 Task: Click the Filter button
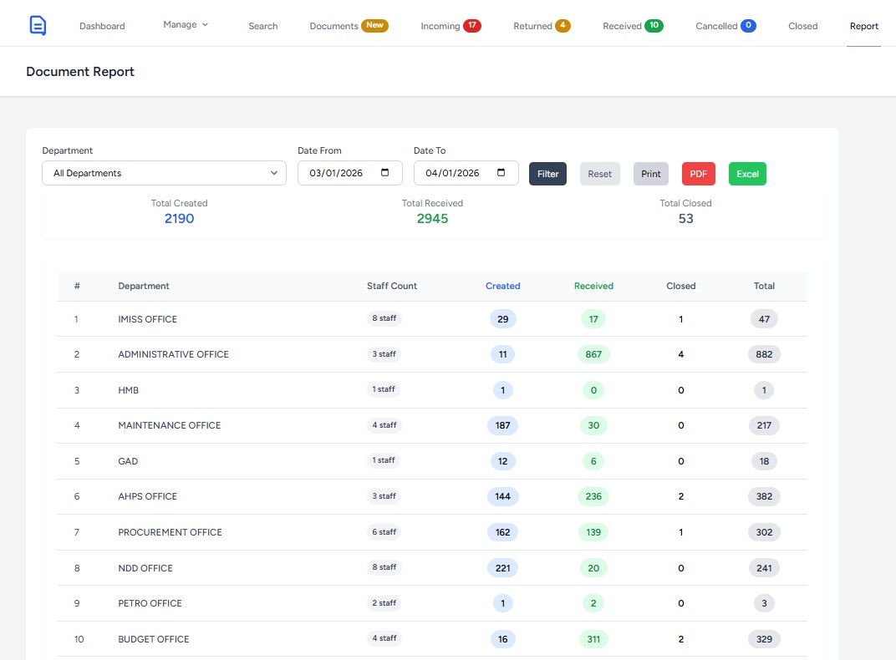547,174
